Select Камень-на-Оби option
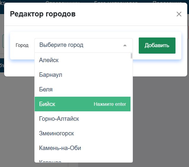This screenshot has width=189, height=167. click(x=82, y=148)
